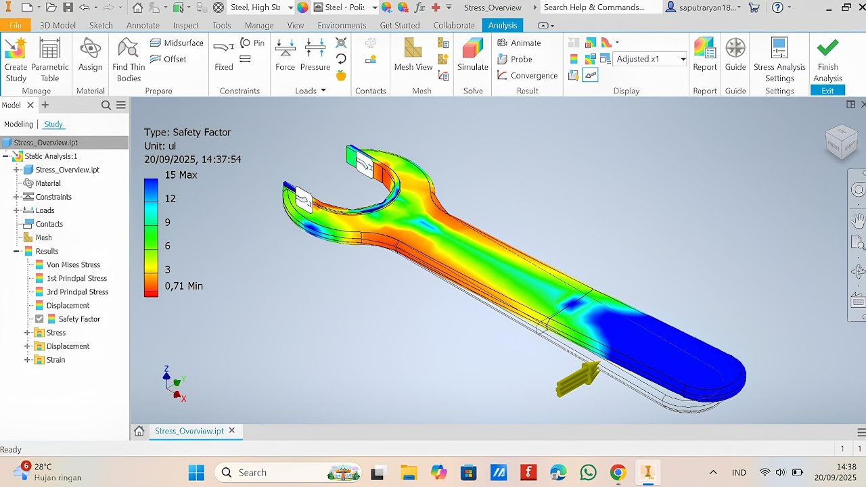Go to the Environments tab
The height and width of the screenshot is (487, 866).
pyautogui.click(x=342, y=25)
